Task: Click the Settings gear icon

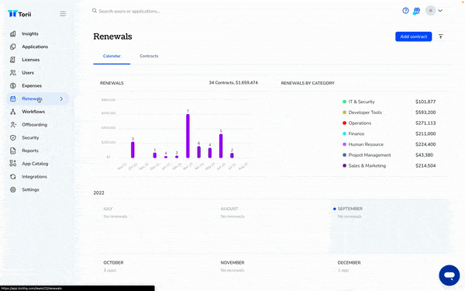Action: pyautogui.click(x=12, y=189)
